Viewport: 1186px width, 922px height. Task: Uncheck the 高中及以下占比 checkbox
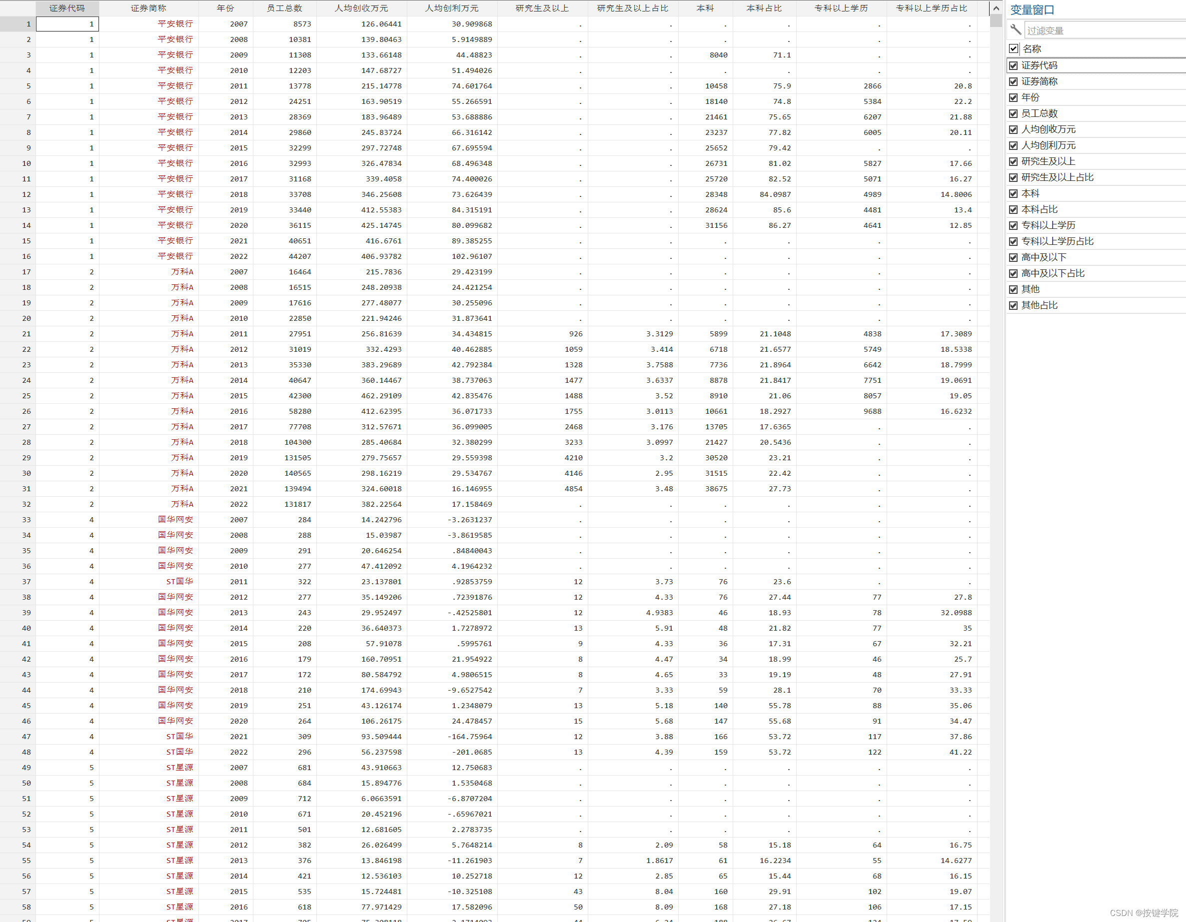[x=1013, y=274]
